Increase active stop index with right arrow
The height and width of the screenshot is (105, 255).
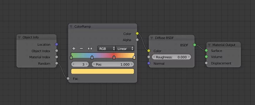87,64
